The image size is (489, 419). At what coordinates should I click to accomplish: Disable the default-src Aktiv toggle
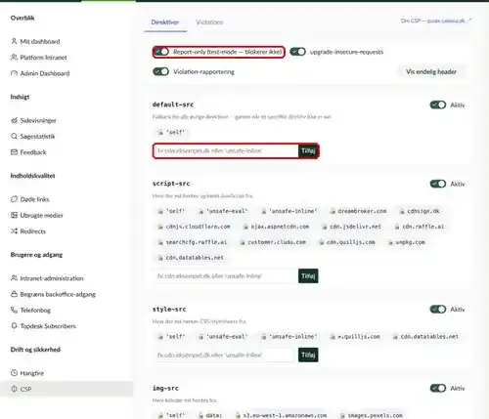[438, 105]
